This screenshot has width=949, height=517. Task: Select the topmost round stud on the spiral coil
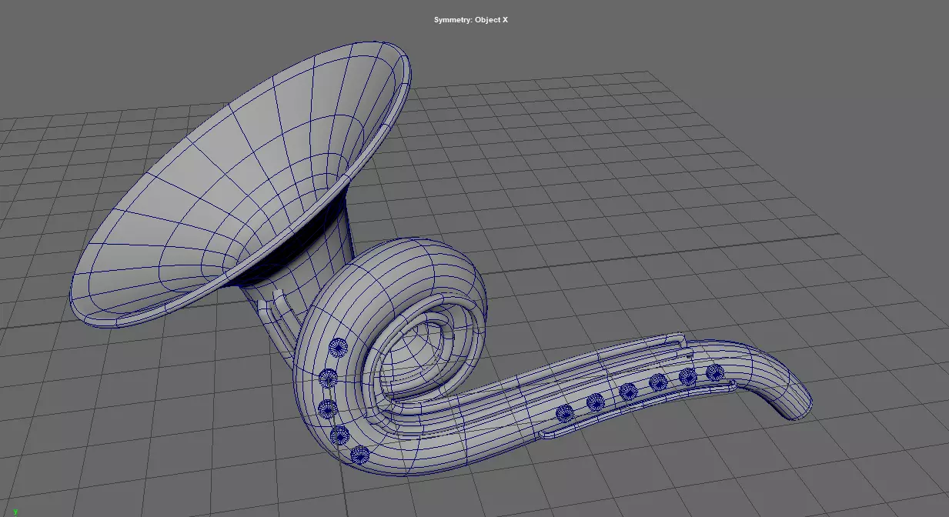(x=336, y=349)
